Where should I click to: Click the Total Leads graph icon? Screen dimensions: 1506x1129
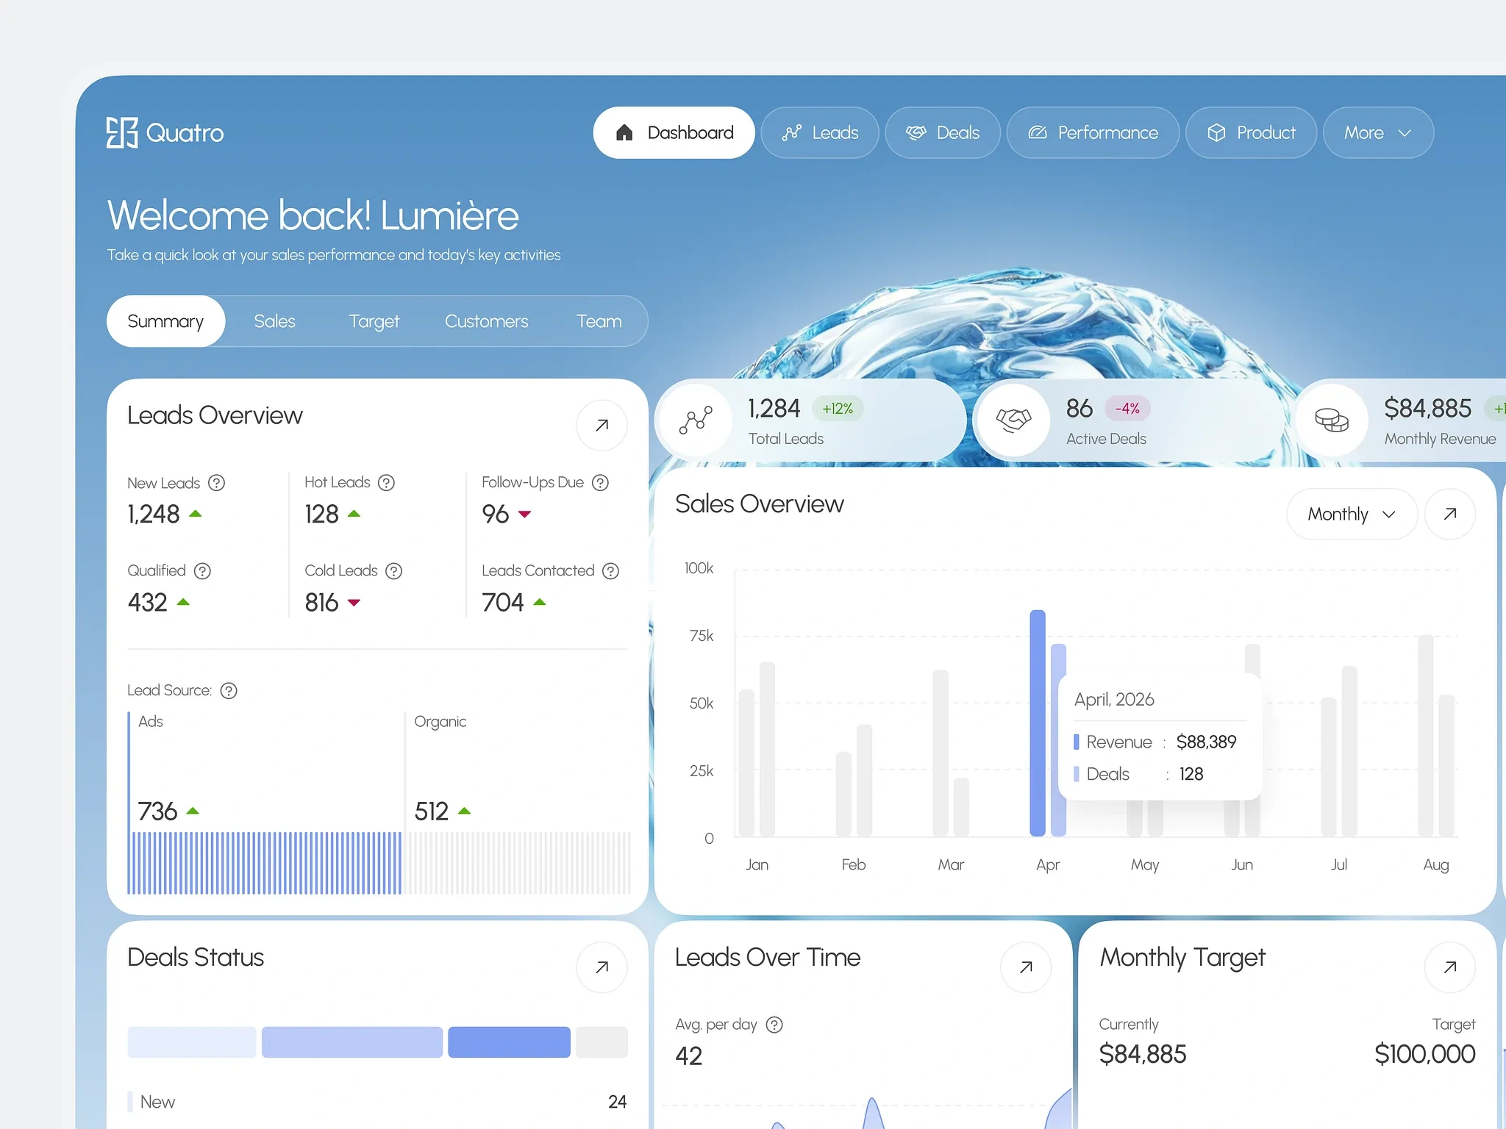pyautogui.click(x=696, y=420)
